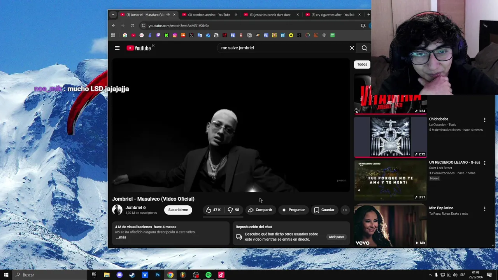Open the Chichabeba video thumbnail
This screenshot has width=498, height=280.
click(x=390, y=136)
